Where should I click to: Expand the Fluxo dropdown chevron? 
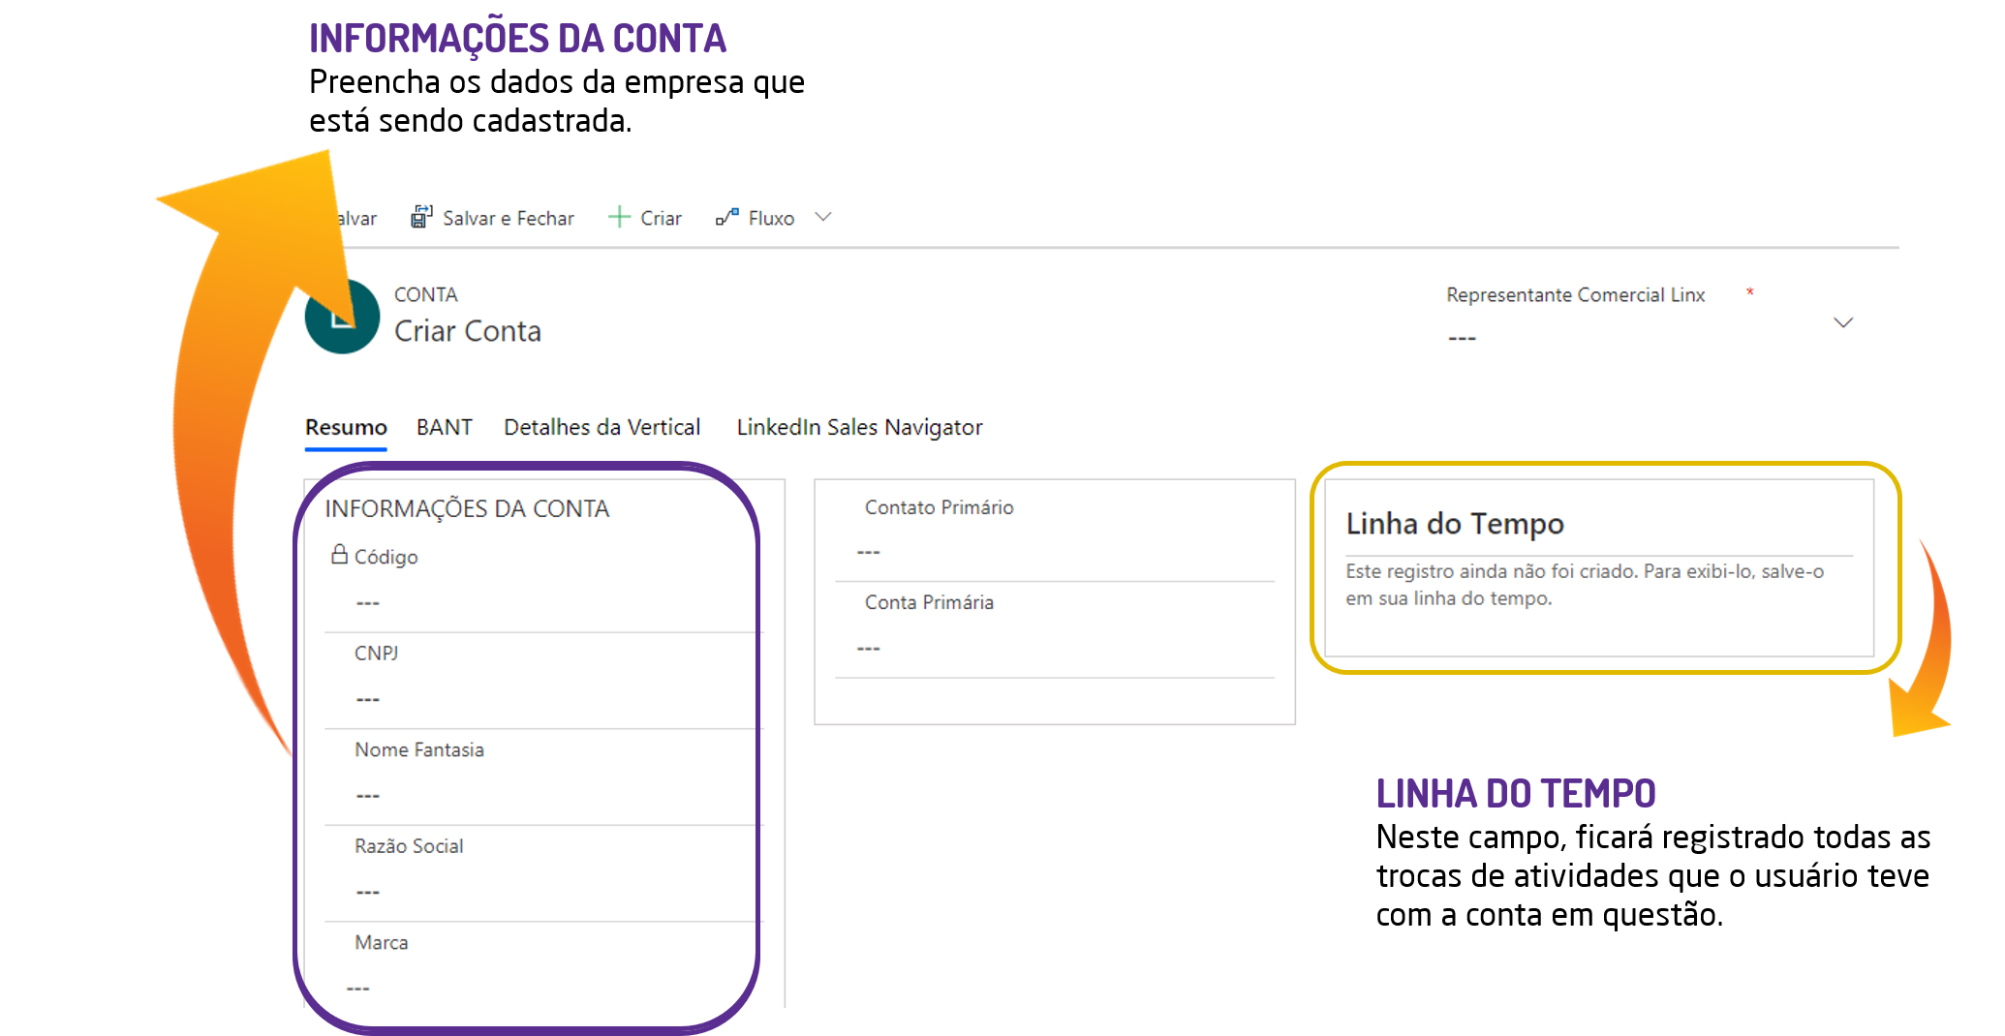click(x=823, y=217)
